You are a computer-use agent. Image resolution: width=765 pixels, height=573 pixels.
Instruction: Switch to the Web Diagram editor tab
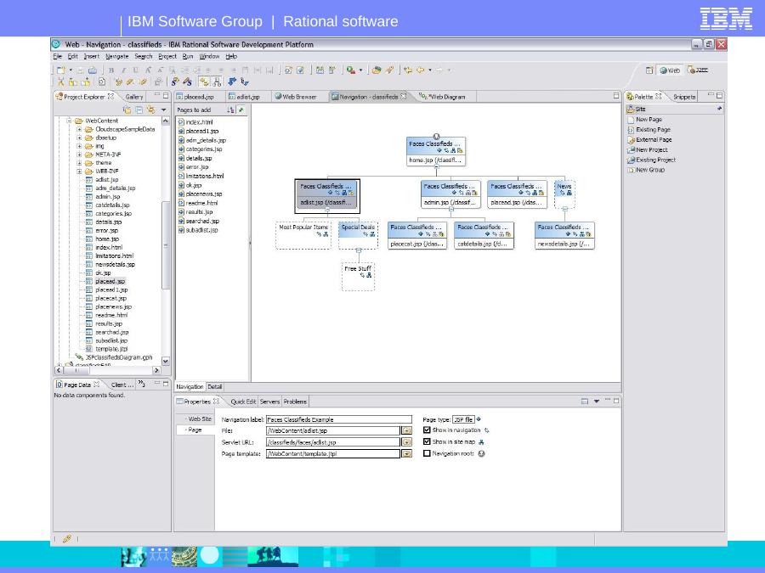coord(442,97)
